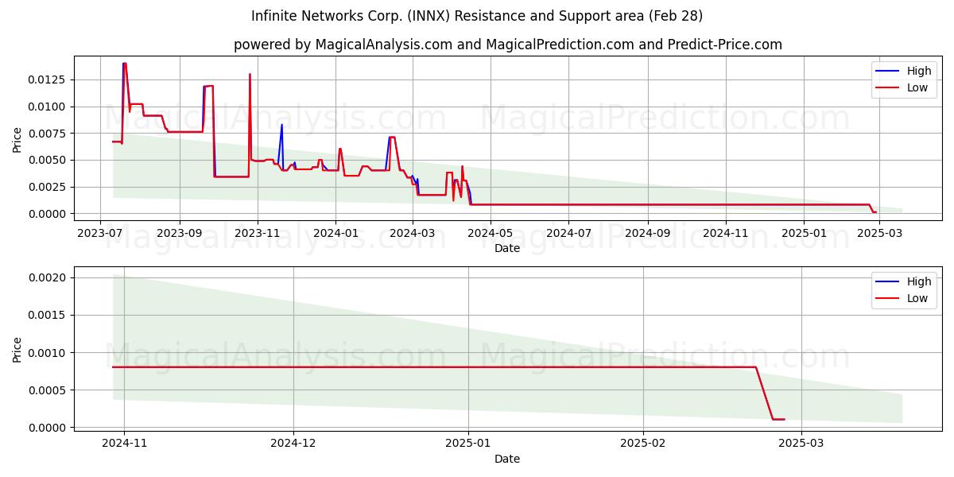This screenshot has width=954, height=477.
Task: Click the '2023-11' date tick label
Action: coord(257,232)
